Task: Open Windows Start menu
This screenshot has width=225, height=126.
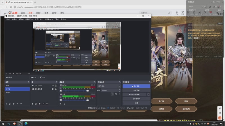Action: (3, 123)
